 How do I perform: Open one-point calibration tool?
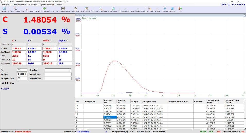click(x=63, y=9)
